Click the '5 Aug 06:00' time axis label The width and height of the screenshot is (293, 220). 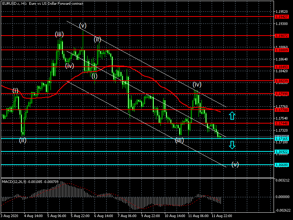57,216
